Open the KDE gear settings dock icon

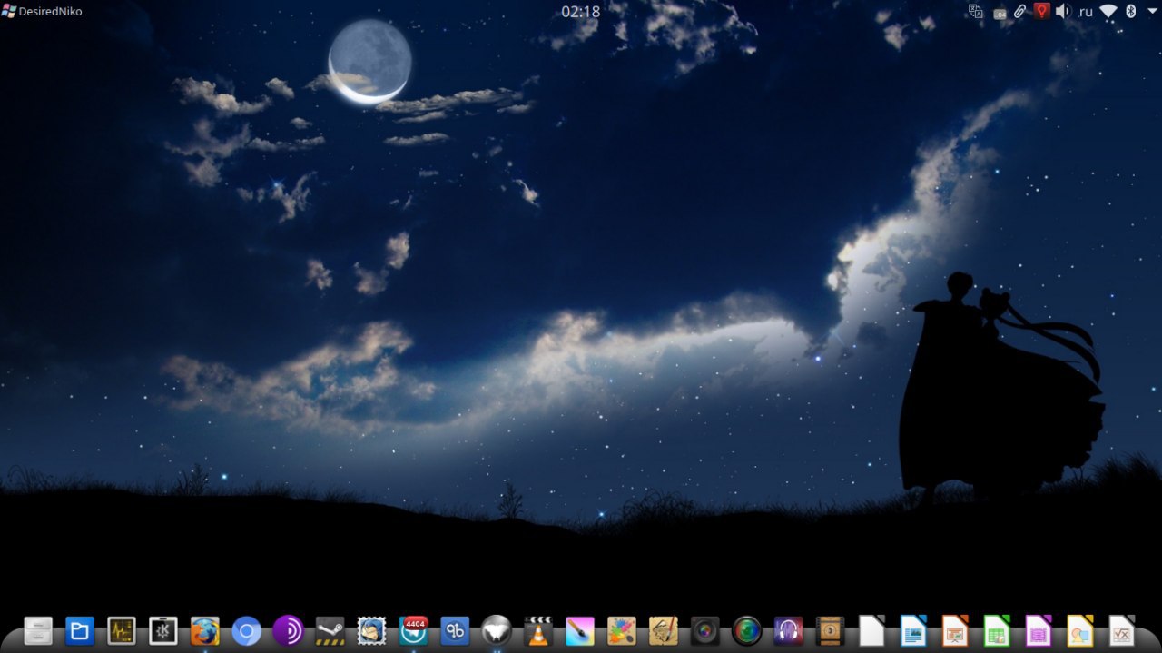pyautogui.click(x=163, y=630)
